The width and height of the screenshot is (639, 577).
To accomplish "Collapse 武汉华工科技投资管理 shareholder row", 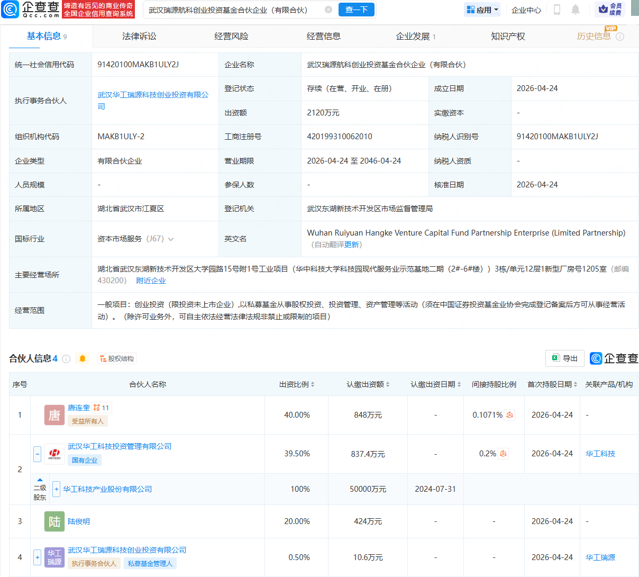I will click(x=37, y=454).
